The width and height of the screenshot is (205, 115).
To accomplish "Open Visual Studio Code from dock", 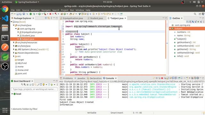I will click(x=5, y=19).
